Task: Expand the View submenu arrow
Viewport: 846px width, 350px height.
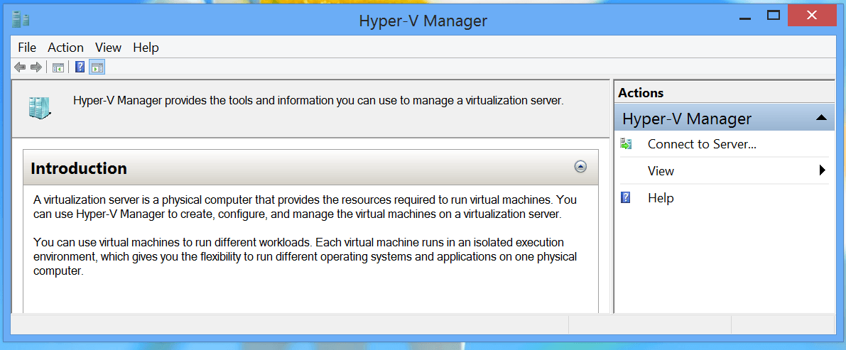Action: (823, 171)
